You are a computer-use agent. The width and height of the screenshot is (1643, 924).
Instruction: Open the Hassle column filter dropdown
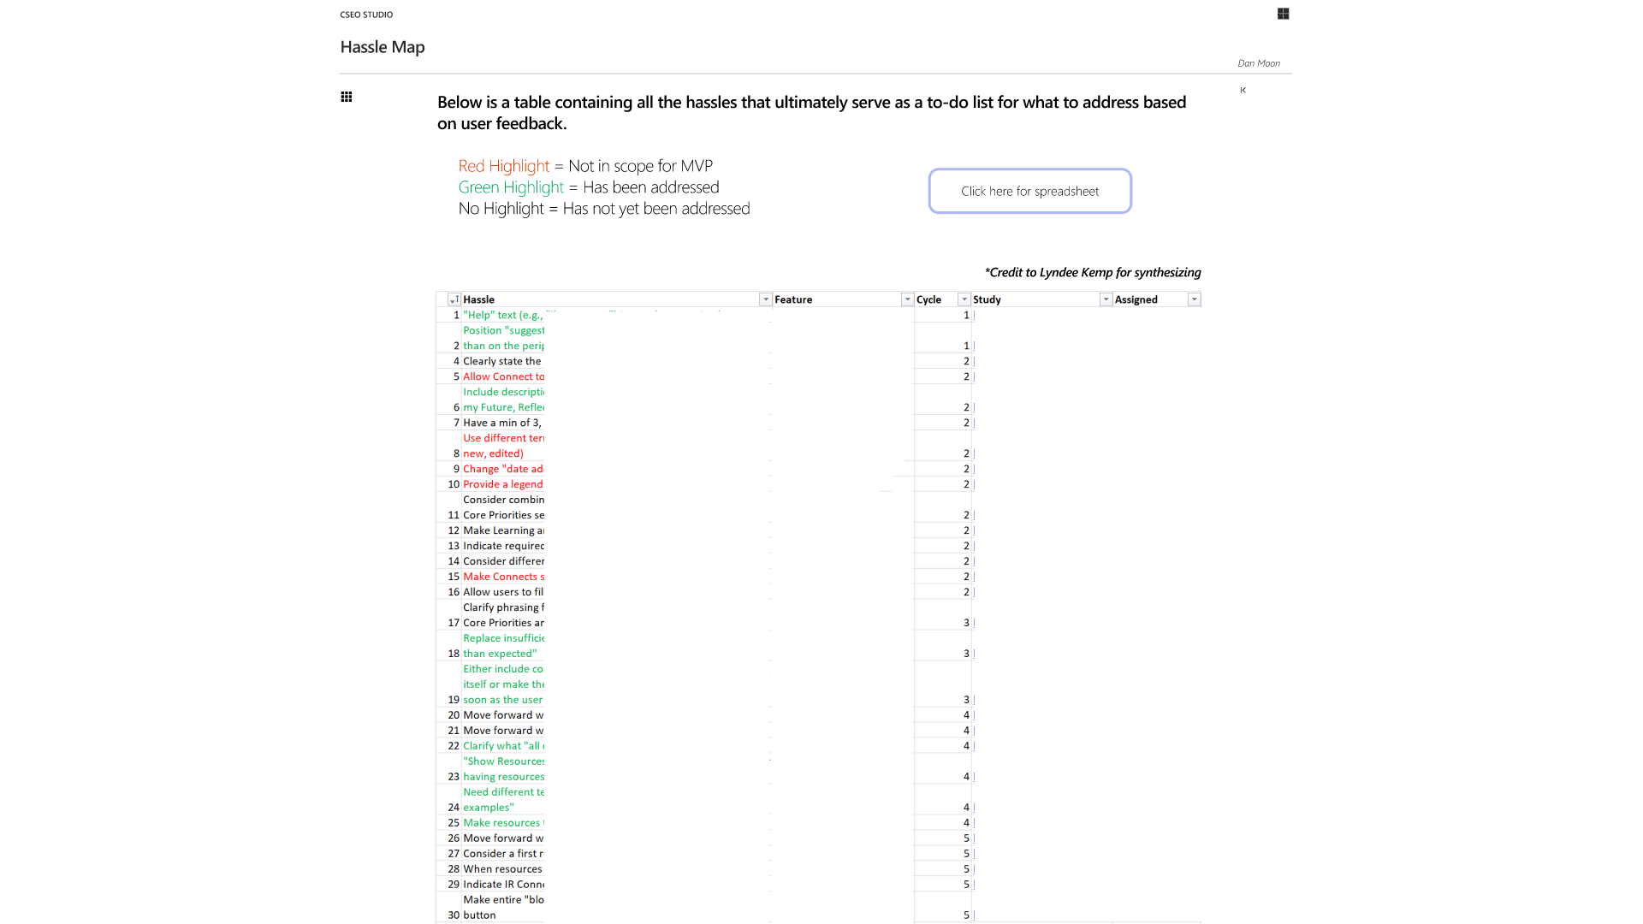765,299
